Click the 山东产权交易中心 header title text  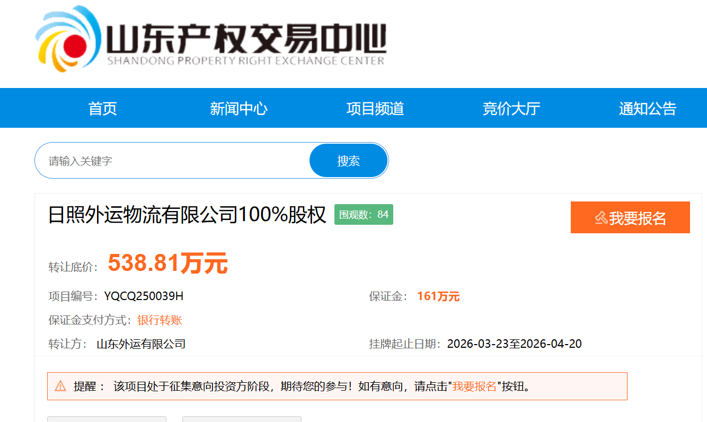click(246, 39)
